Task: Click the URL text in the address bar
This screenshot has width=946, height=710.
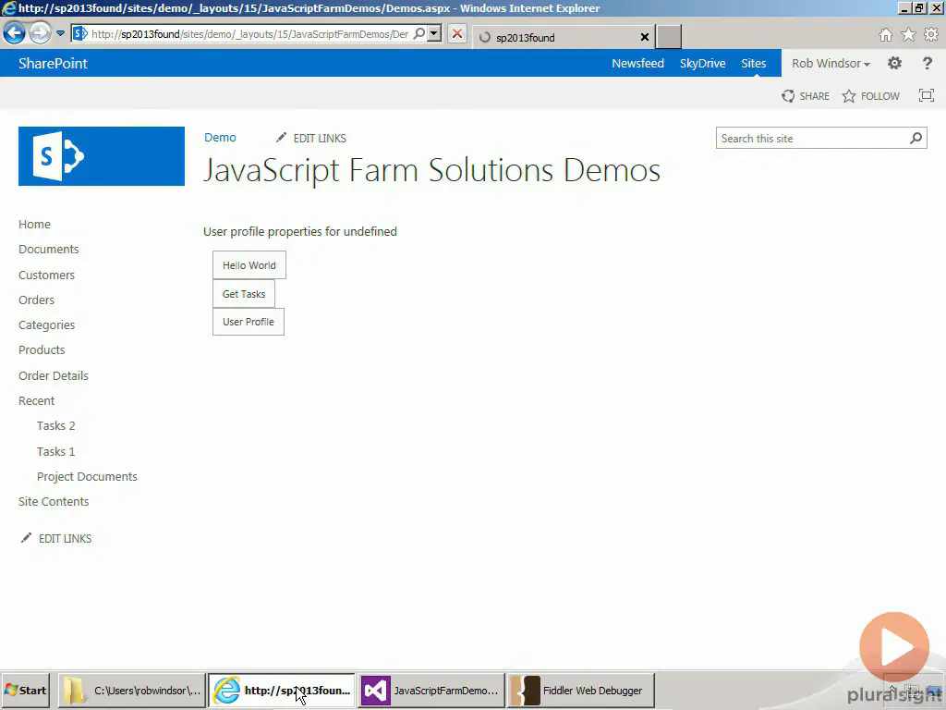Action: pyautogui.click(x=249, y=34)
